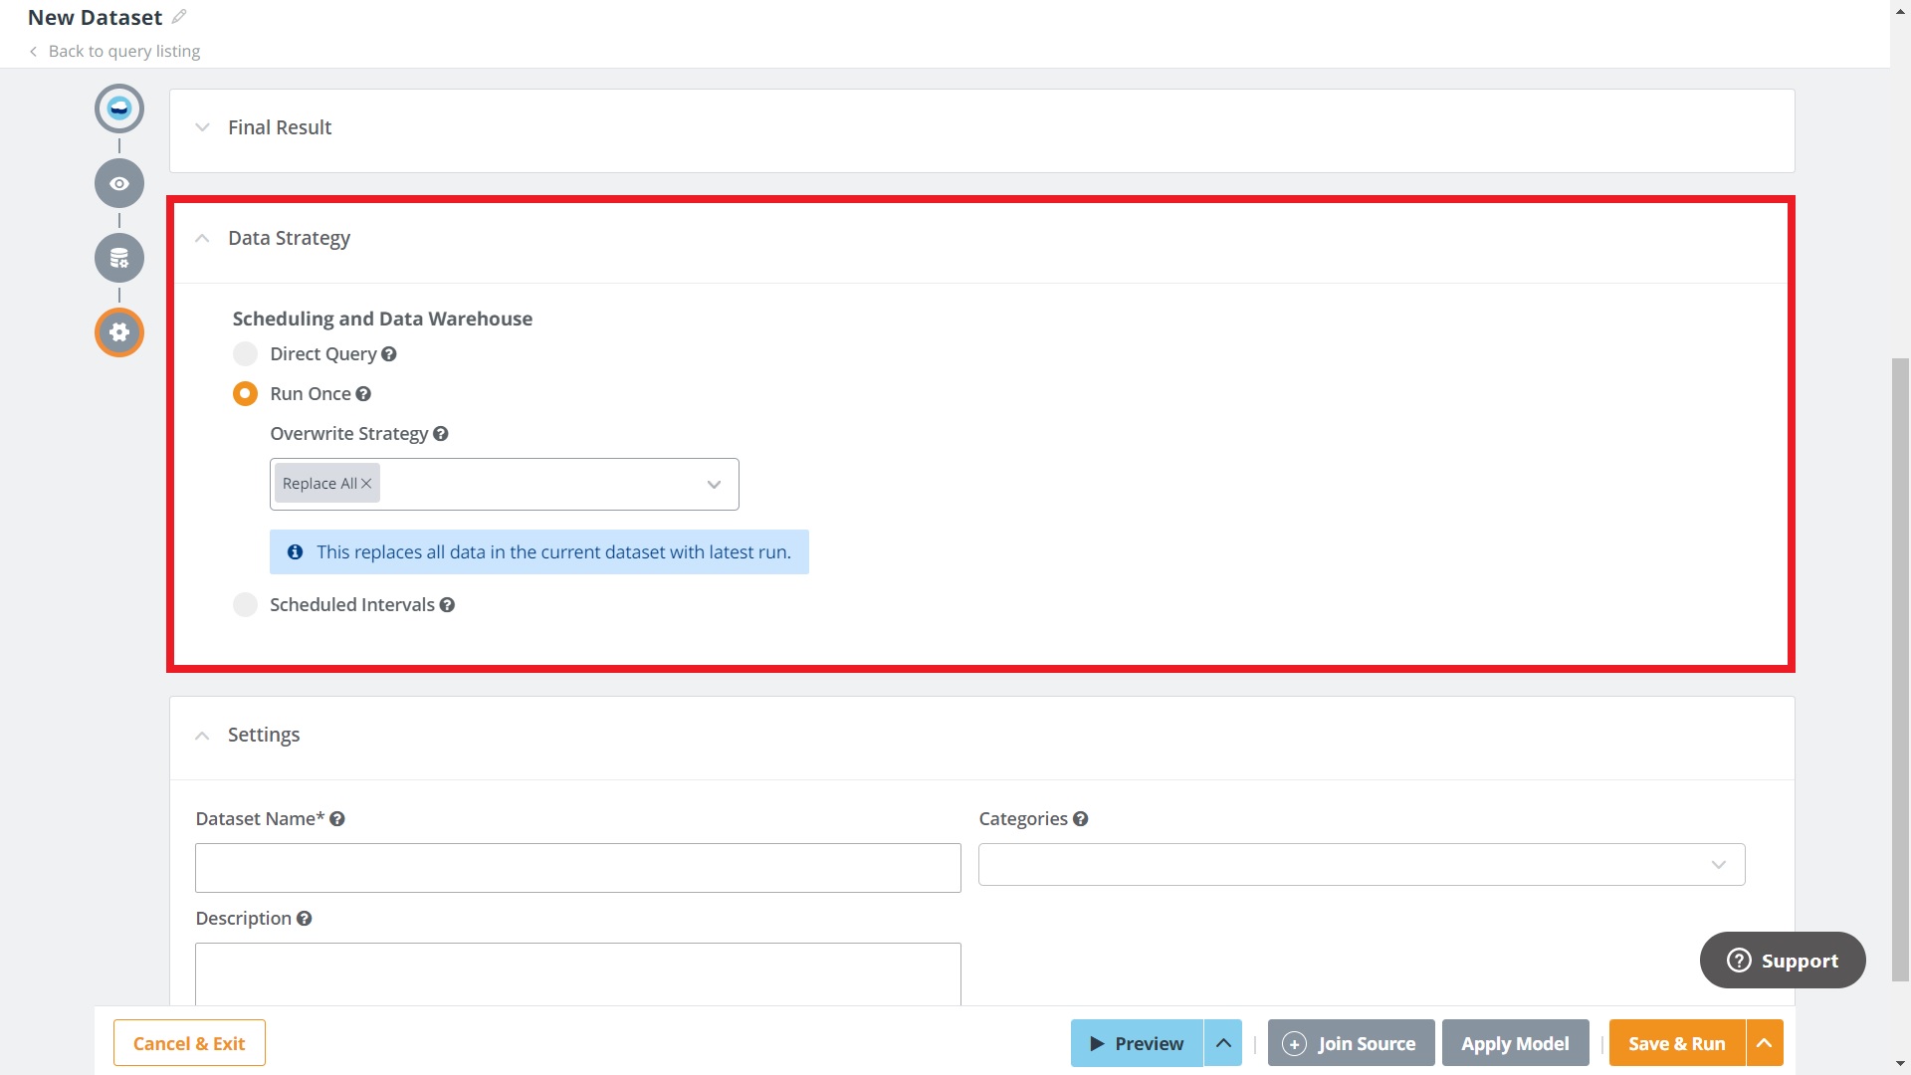Click the Dataset Name input field
Viewport: 1911px width, 1075px height.
(x=576, y=866)
